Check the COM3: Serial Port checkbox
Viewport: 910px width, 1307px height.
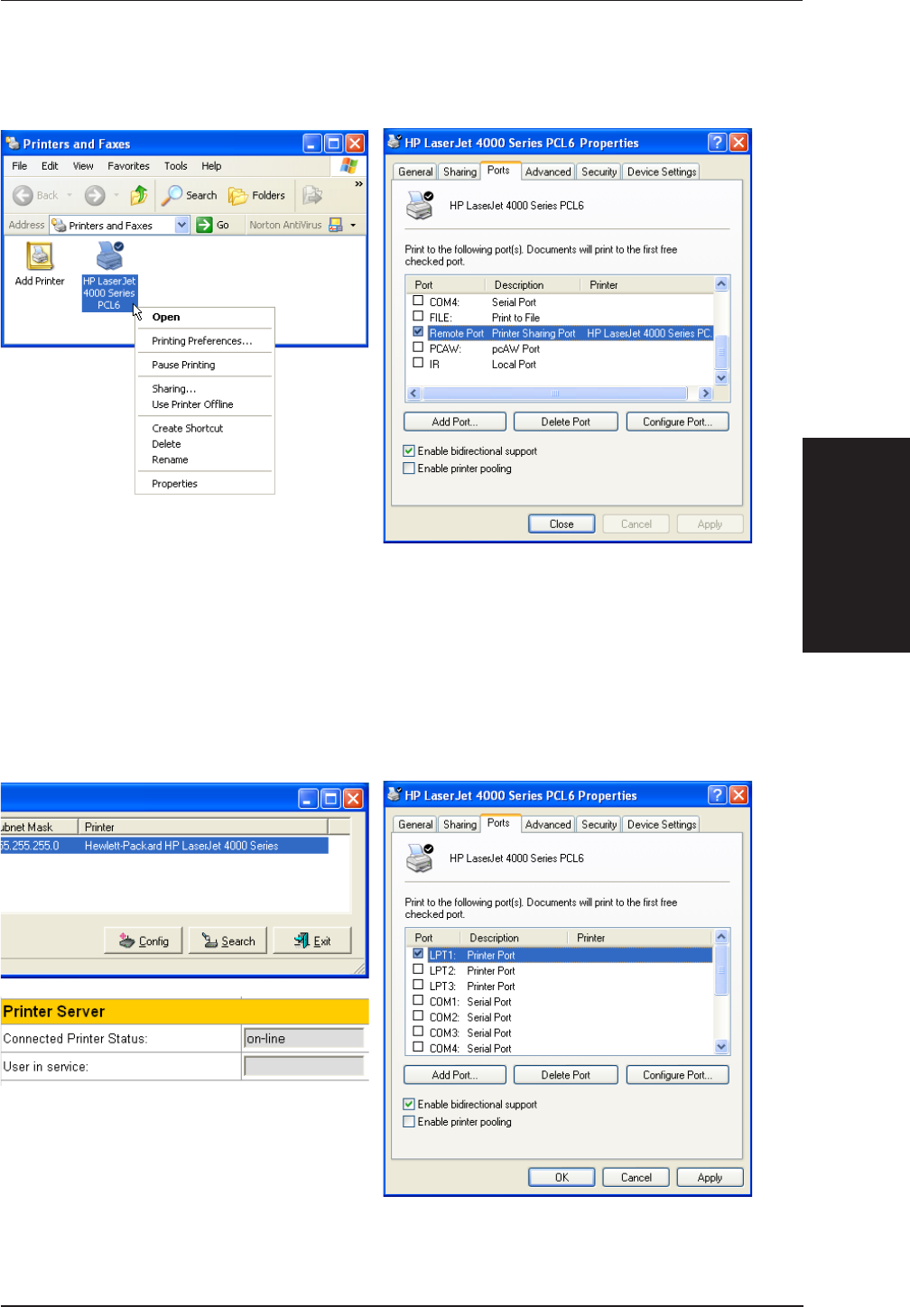(x=418, y=1031)
